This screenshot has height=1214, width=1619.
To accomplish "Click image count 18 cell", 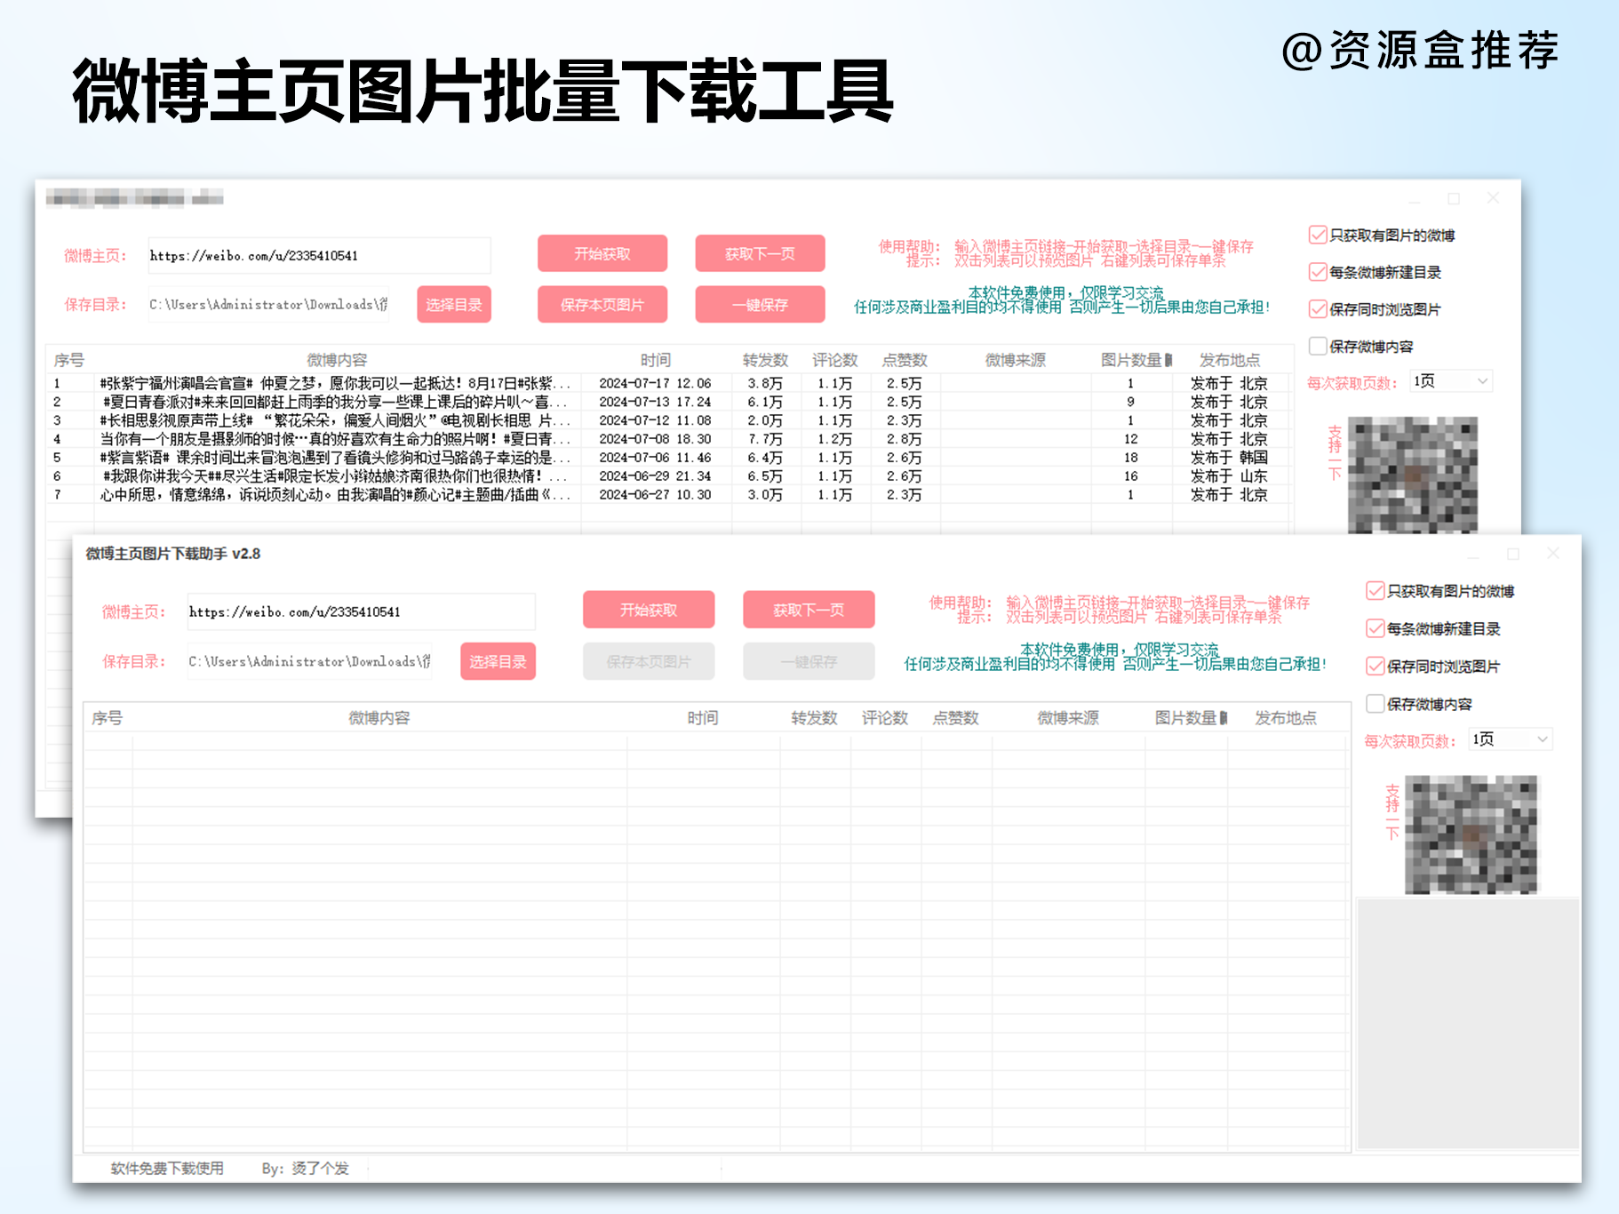I will coord(1130,458).
